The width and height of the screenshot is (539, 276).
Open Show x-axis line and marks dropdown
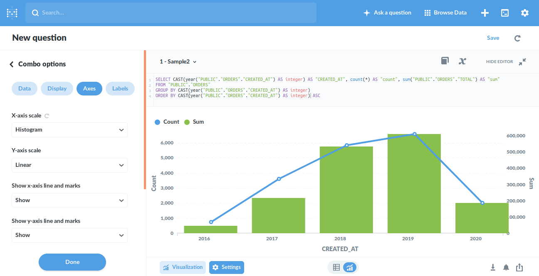[x=69, y=200]
